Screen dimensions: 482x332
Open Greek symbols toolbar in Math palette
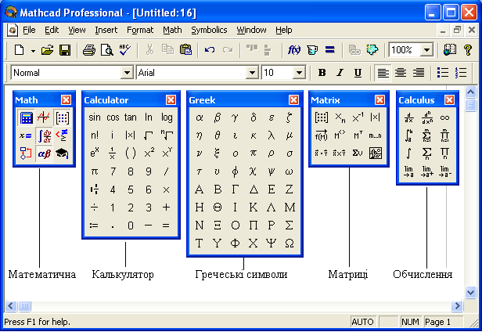click(44, 153)
